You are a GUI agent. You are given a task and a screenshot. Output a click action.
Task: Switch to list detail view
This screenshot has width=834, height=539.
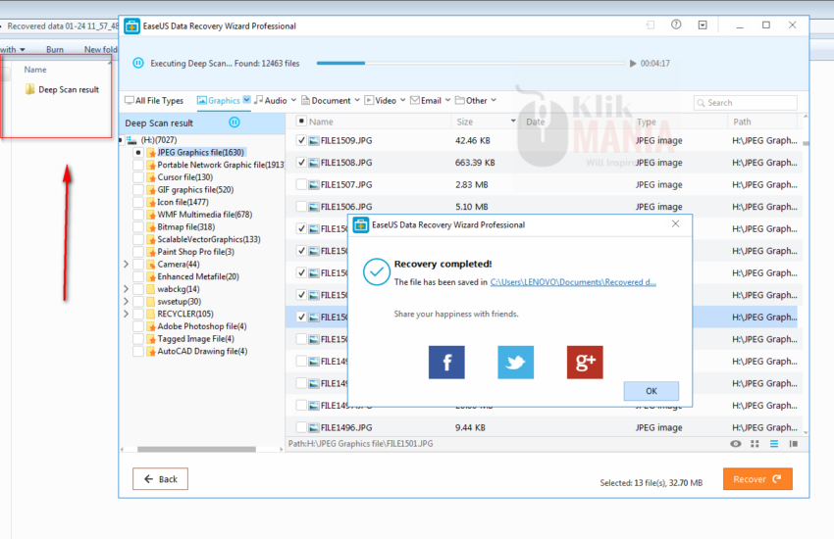coord(774,444)
